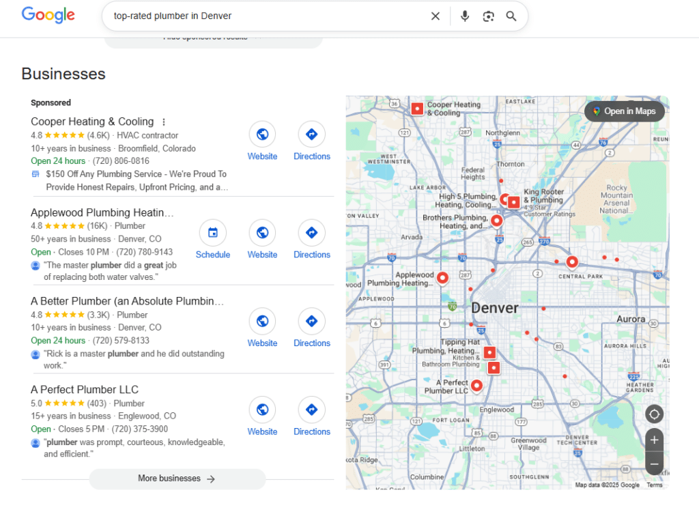699x510 pixels.
Task: Visit A Perfect Plumber LLC website
Action: pos(262,416)
